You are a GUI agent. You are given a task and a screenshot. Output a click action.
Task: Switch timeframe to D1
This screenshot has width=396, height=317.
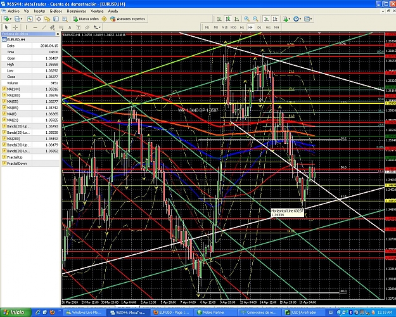click(x=259, y=27)
